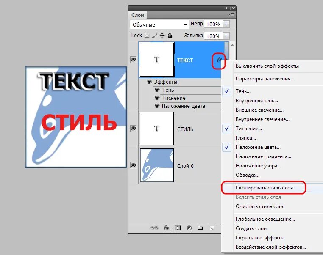Toggle checked Тиснение... menu entry
This screenshot has width=323, height=255.
point(249,129)
